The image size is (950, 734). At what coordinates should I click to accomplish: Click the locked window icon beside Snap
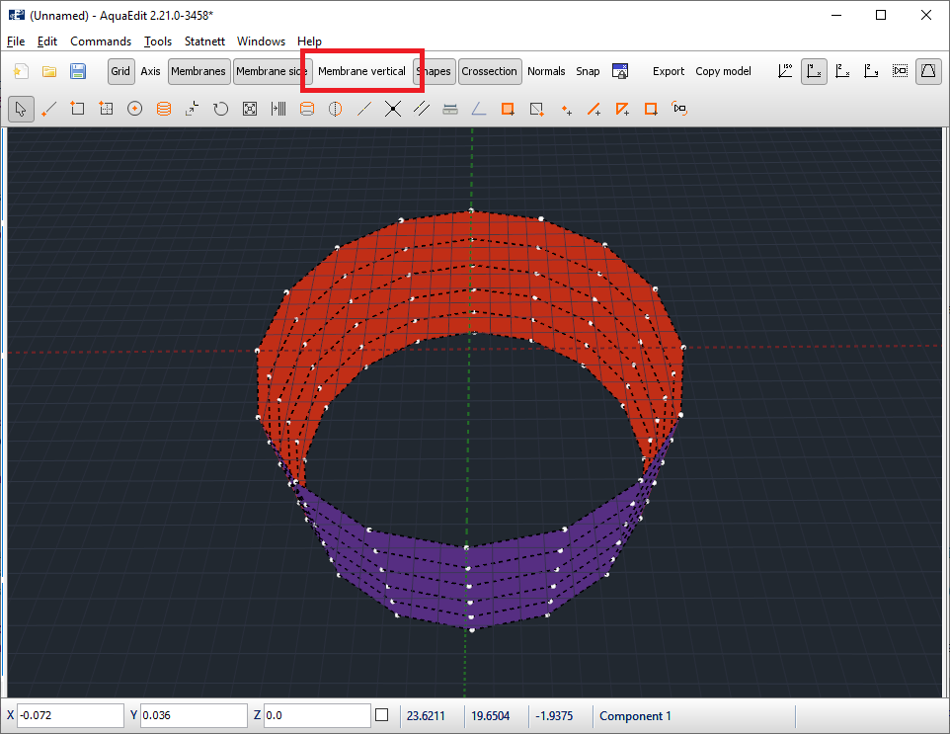(x=620, y=71)
